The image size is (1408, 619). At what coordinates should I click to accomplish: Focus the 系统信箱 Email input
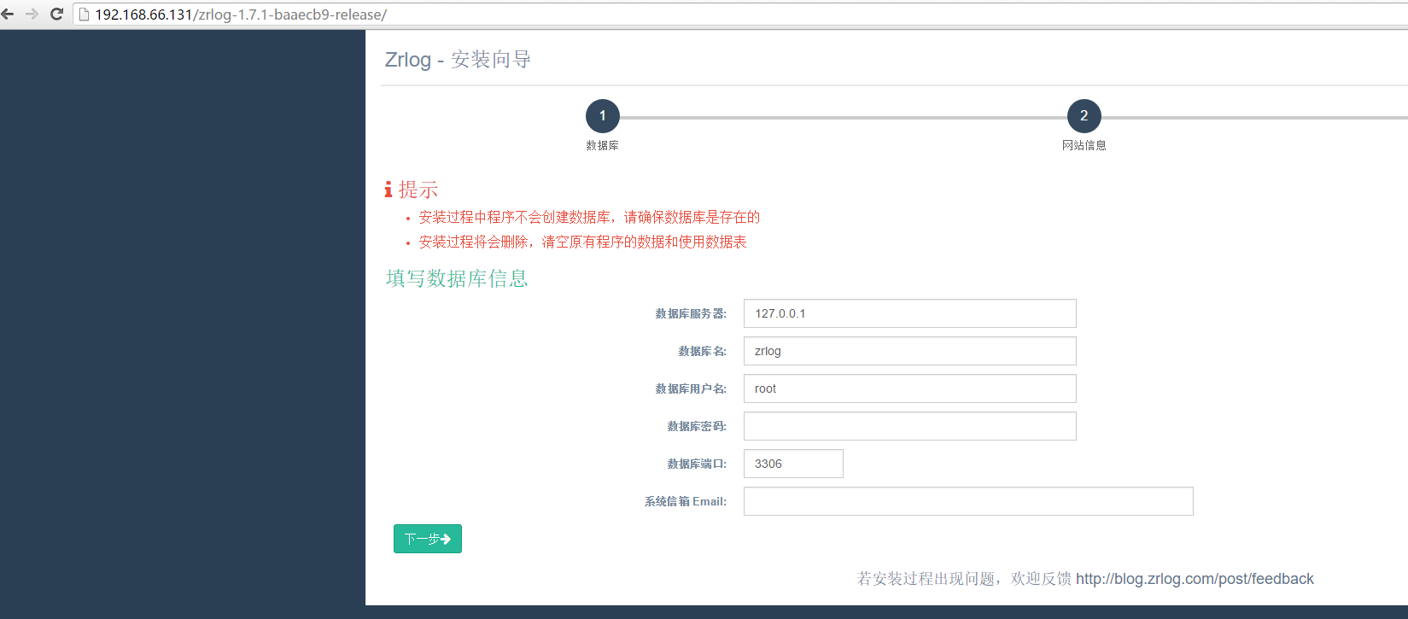tap(968, 501)
